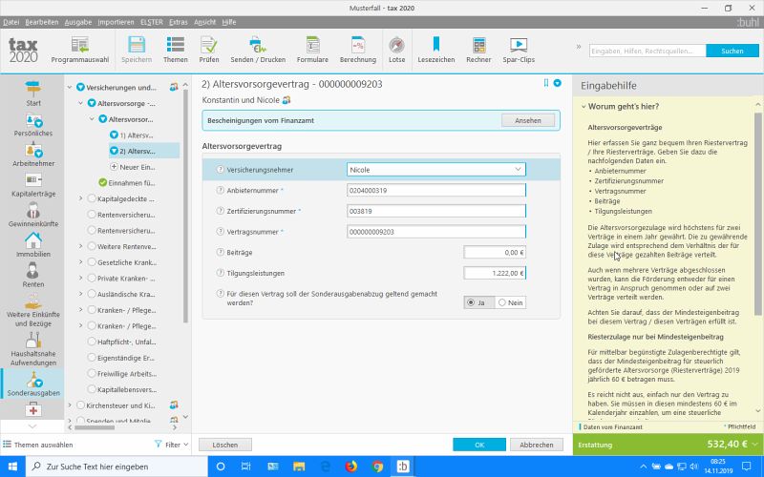Click the Beiträge amount field
This screenshot has width=764, height=477.
click(494, 252)
